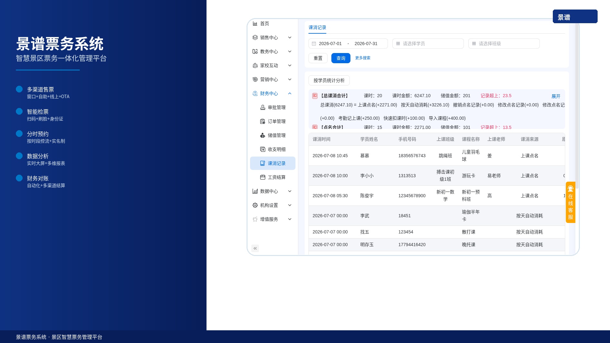The height and width of the screenshot is (343, 610).
Task: Click the 储值管理 money bag icon
Action: [x=262, y=135]
